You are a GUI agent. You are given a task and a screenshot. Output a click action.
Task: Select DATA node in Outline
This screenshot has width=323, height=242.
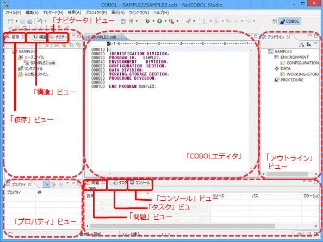(282, 68)
